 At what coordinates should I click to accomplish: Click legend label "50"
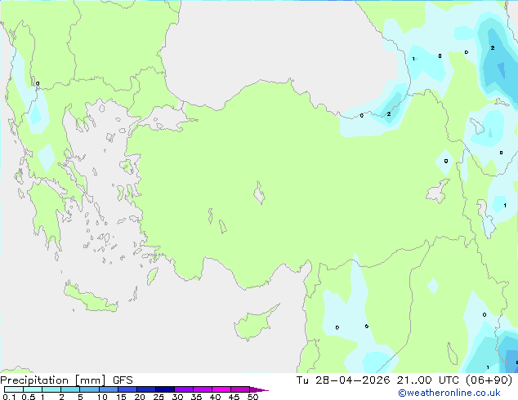click(252, 397)
